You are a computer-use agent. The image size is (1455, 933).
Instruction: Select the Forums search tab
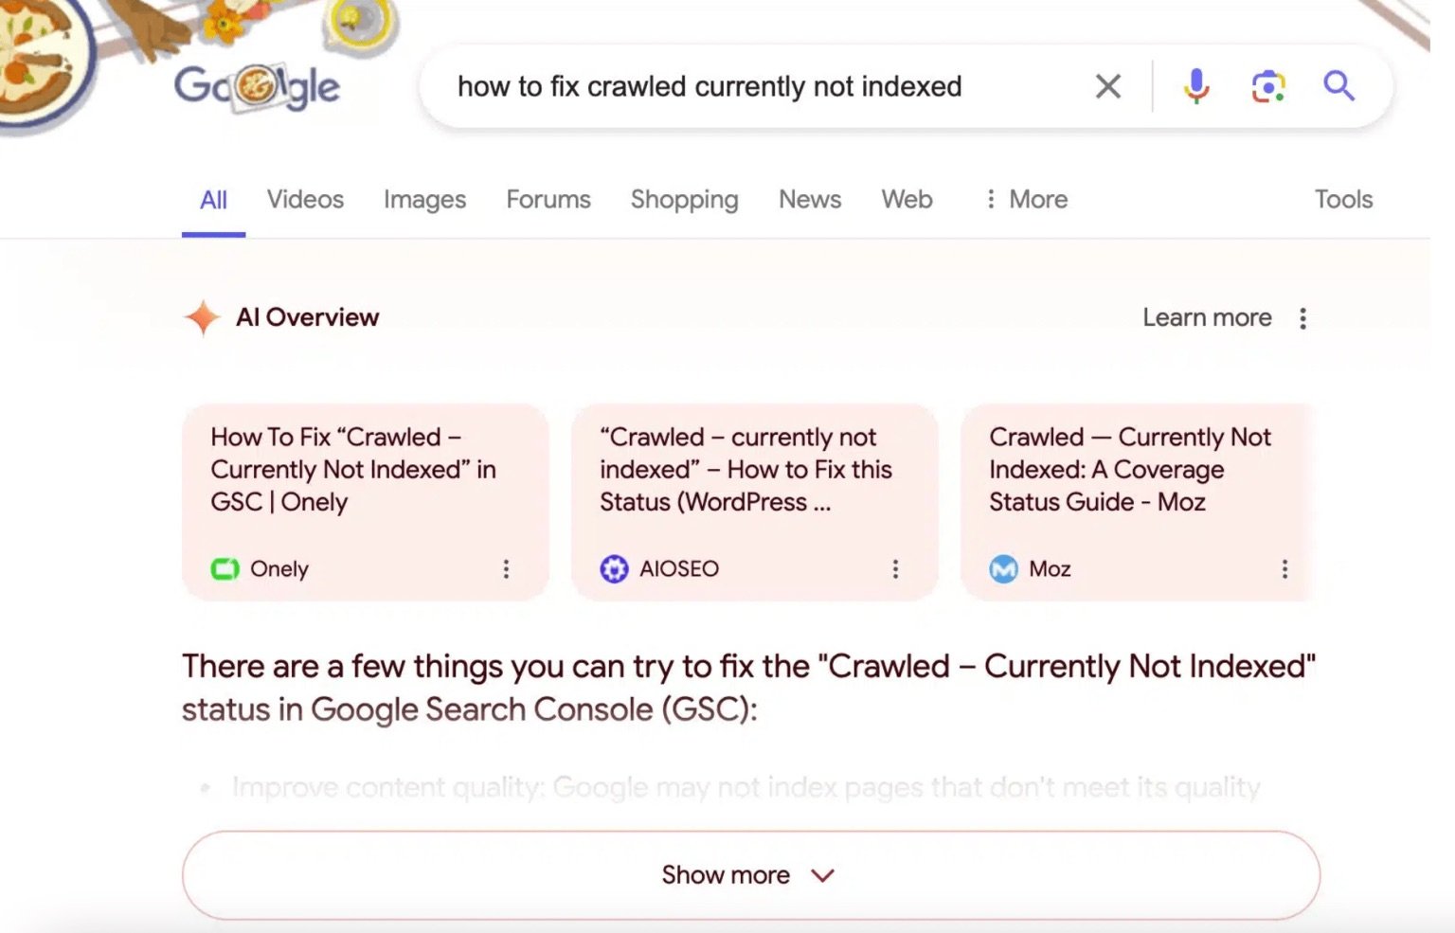(x=548, y=199)
